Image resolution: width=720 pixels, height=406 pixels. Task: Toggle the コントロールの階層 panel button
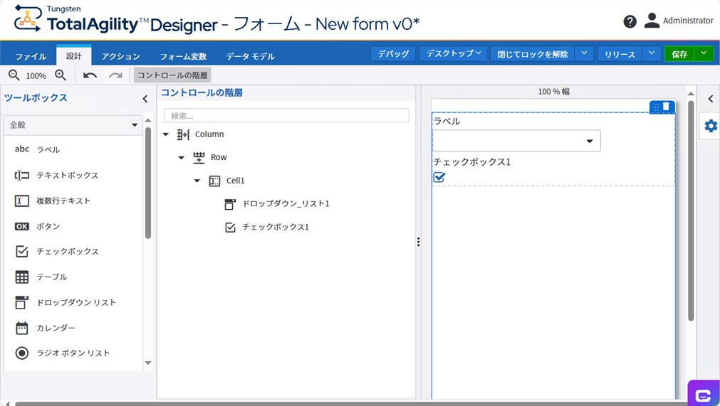click(x=172, y=75)
